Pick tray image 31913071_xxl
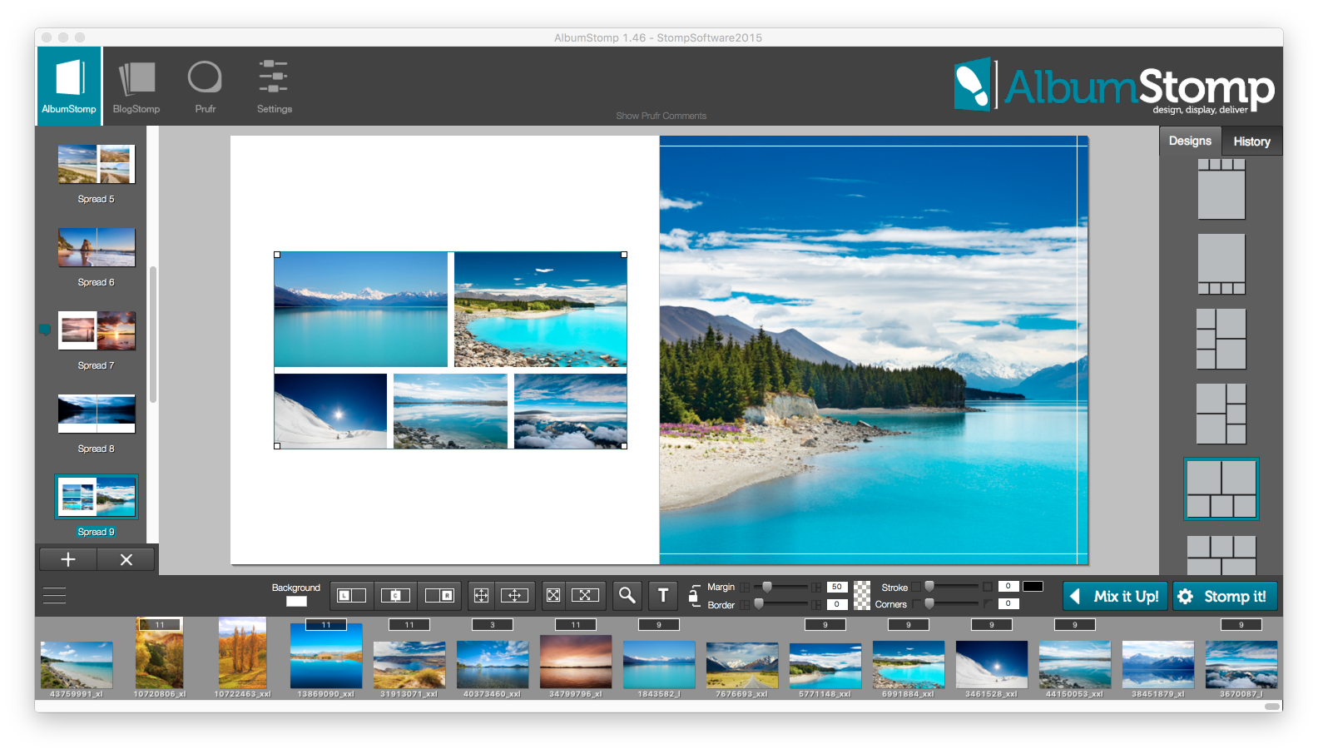 click(x=409, y=664)
